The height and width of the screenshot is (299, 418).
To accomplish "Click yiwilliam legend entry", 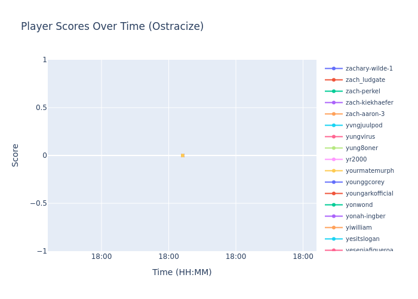I will [358, 228].
